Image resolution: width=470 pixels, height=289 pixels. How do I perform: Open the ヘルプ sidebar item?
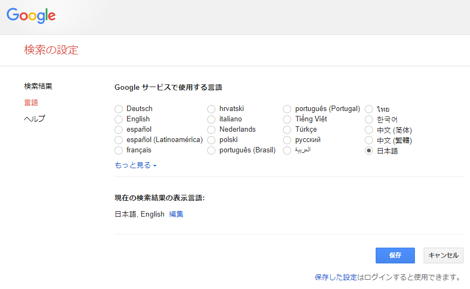[34, 119]
